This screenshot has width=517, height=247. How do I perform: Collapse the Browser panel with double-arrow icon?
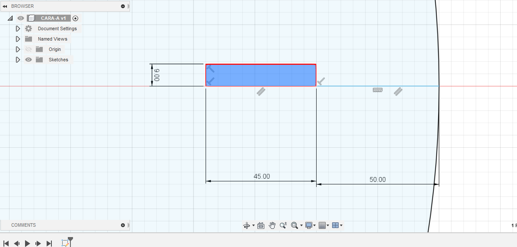[5, 6]
